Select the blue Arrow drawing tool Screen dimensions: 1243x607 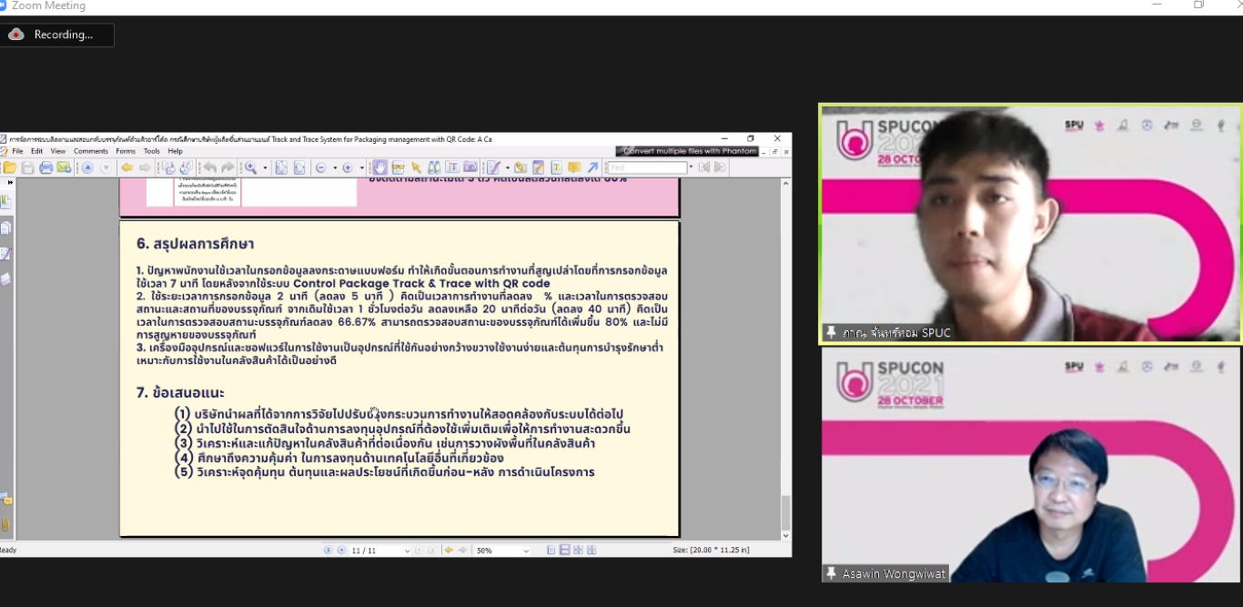point(592,167)
